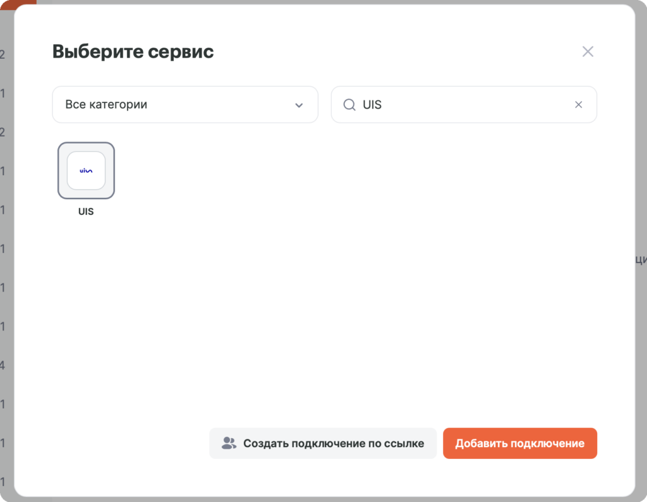647x502 pixels.
Task: Click the partially hidden ци text at right edge
Action: coord(641,259)
